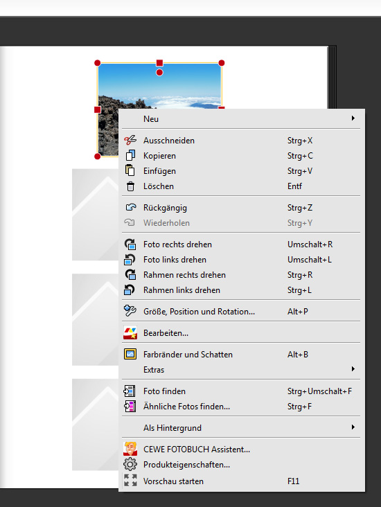Click the bottom-left corner handle of the photo
Screen dimensions: 381x507
98,157
